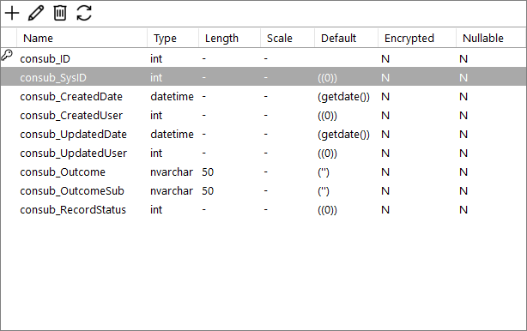Screen dimensions: 527x331
Task: Click the datetime type of consub_CreatedDate
Action: click(172, 97)
